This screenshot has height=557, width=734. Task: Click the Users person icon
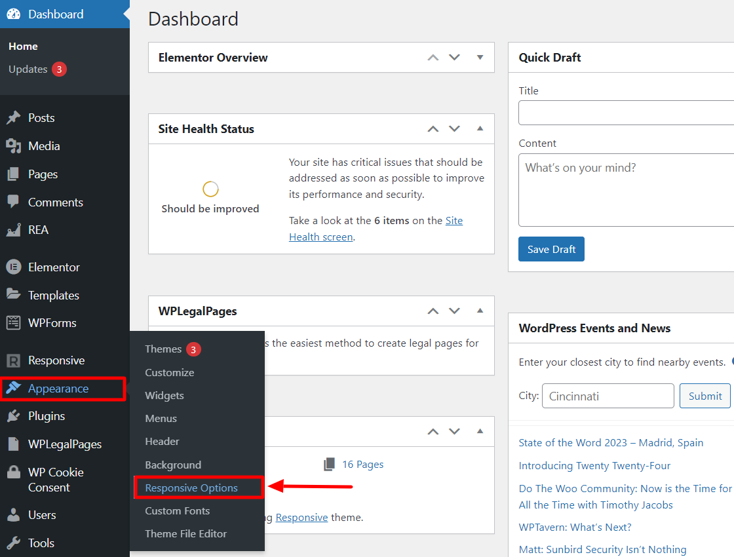click(x=14, y=515)
